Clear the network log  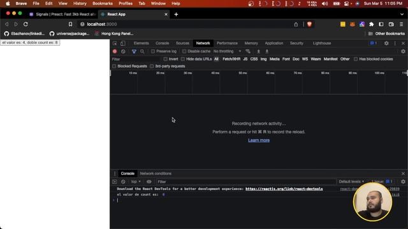click(123, 52)
